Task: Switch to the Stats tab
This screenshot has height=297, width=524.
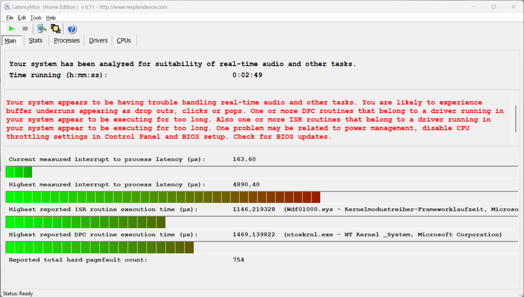Action: [35, 41]
